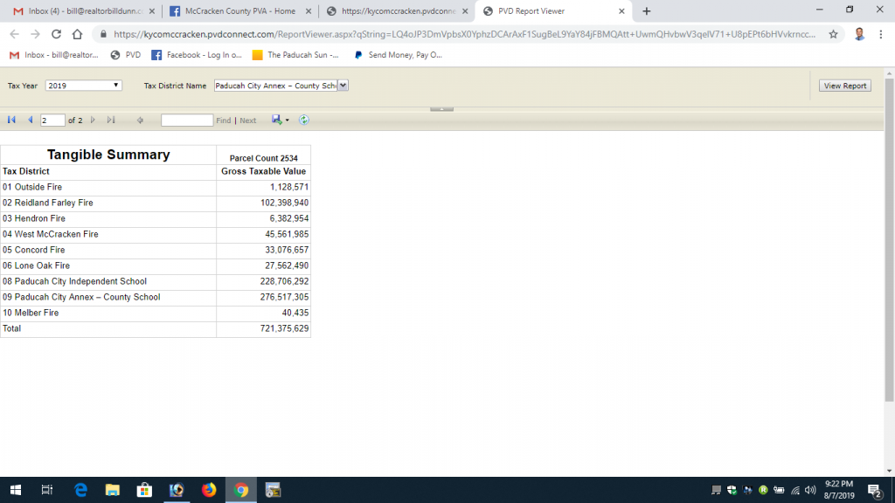Click the browser home icon
The height and width of the screenshot is (503, 895).
click(x=77, y=34)
